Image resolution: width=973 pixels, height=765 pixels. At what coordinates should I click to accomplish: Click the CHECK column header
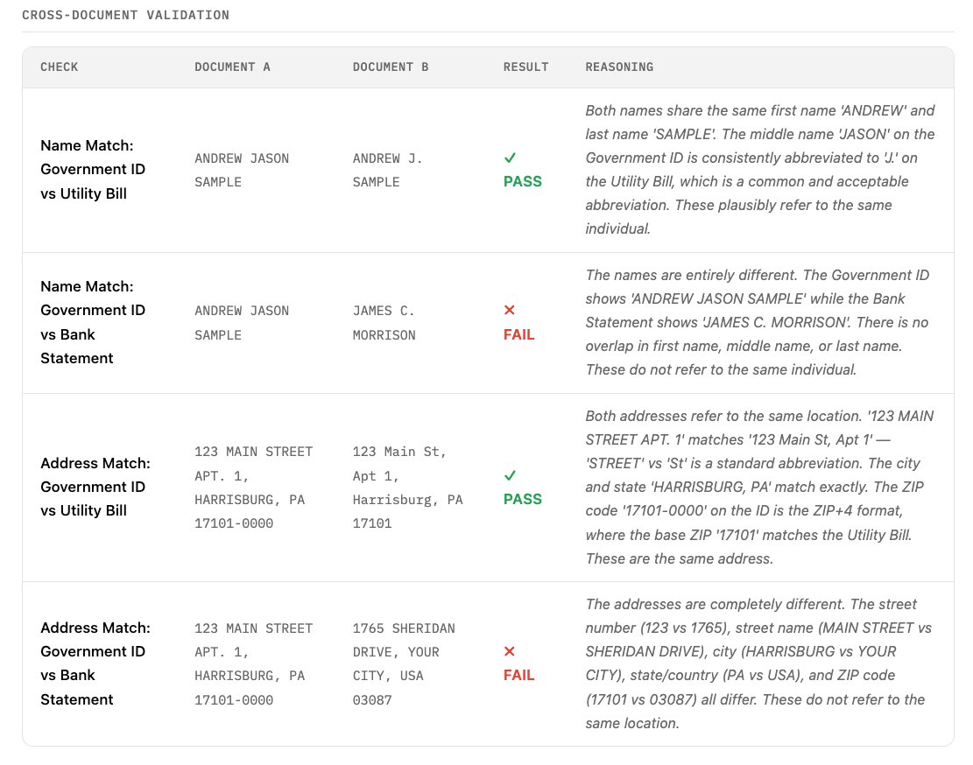click(x=59, y=67)
